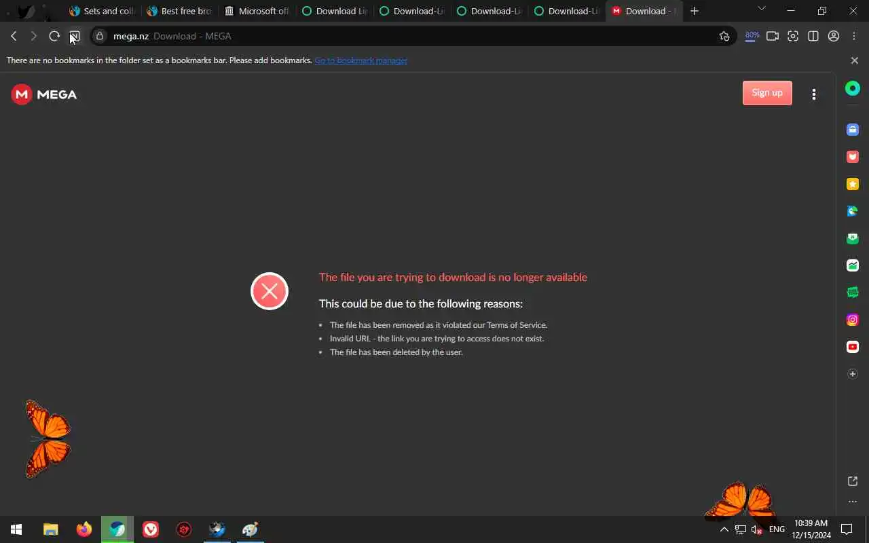The image size is (869, 543).
Task: Open the green Whale sidebar home icon
Action: click(x=853, y=88)
